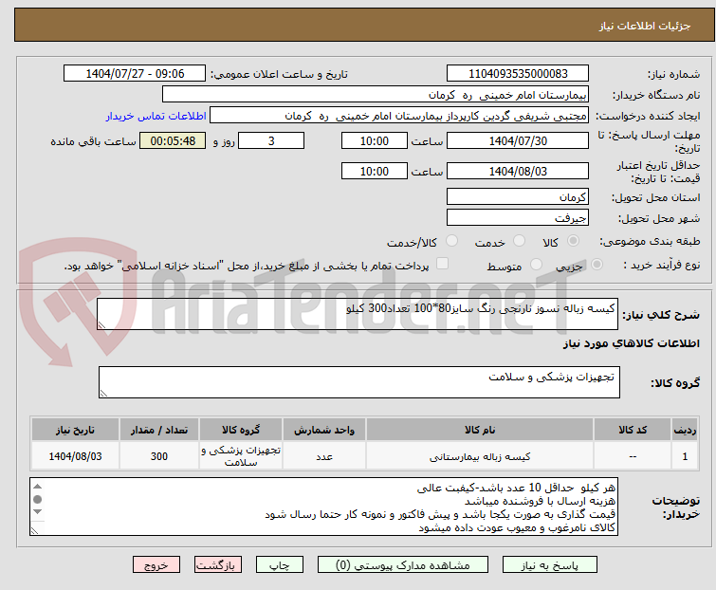Click the شرح کلی نیاز description textarea
This screenshot has width=716, height=590.
pyautogui.click(x=358, y=314)
